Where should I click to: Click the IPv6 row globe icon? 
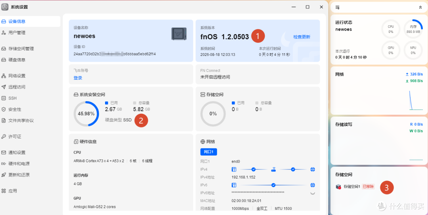pos(313,185)
